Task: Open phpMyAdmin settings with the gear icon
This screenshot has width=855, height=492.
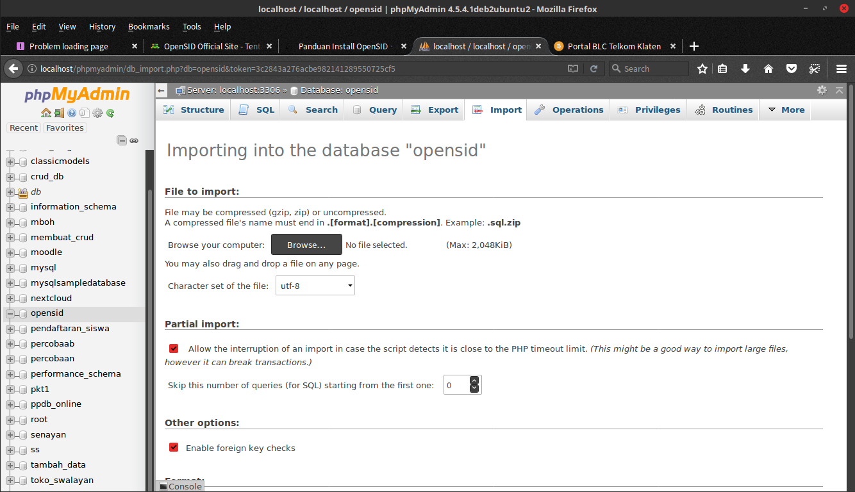Action: [97, 113]
